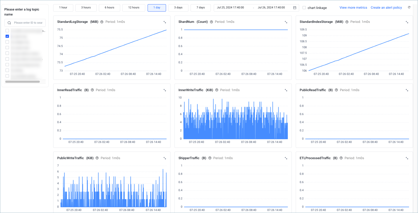Open help tooltip for StandardLogStorage metric
The width and height of the screenshot is (418, 213).
102,22
